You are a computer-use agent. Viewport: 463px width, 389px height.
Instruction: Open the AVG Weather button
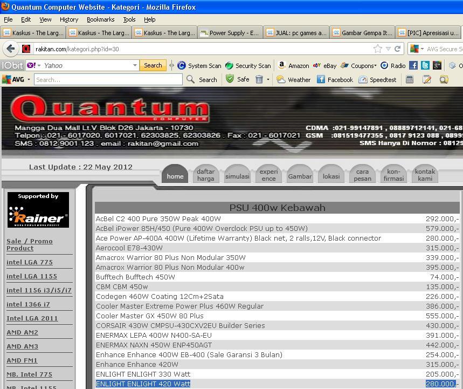pos(294,79)
